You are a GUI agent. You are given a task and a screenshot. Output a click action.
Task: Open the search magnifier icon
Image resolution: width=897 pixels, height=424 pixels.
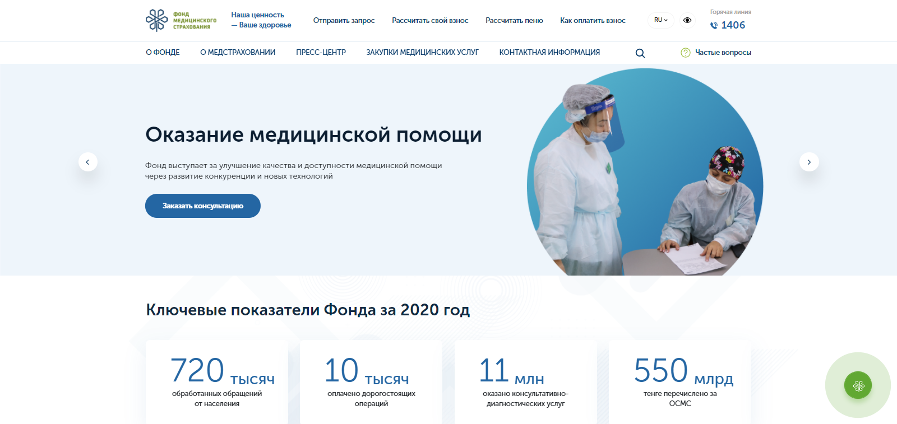tap(640, 53)
